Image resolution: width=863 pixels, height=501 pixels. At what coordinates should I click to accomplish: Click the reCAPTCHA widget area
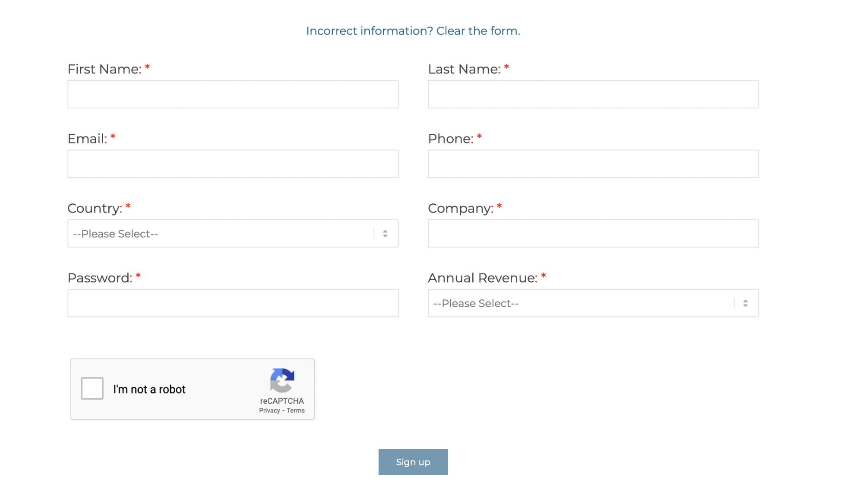[193, 389]
